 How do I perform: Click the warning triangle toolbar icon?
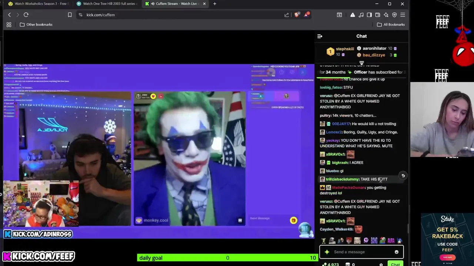(x=353, y=15)
